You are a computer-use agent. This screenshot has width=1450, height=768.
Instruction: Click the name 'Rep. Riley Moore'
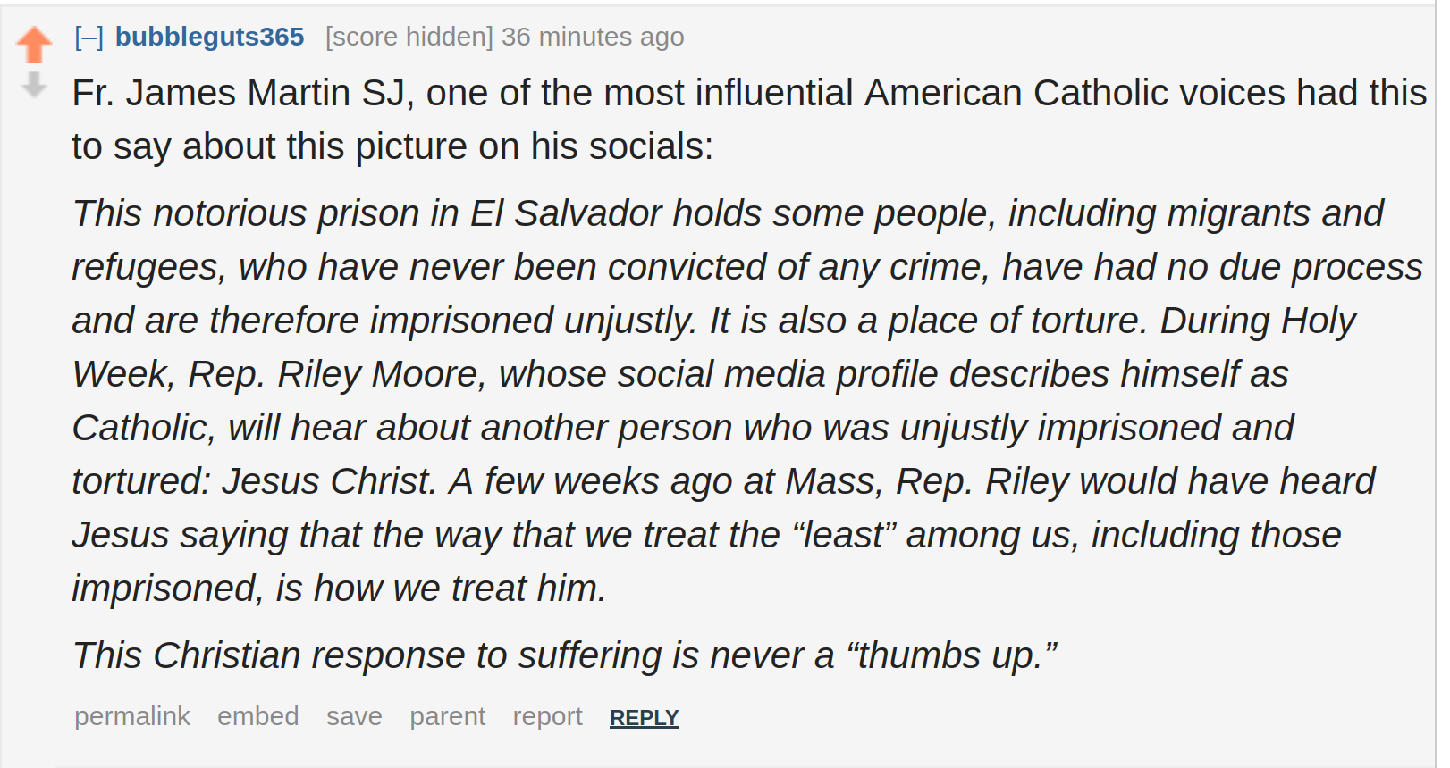[x=333, y=375]
